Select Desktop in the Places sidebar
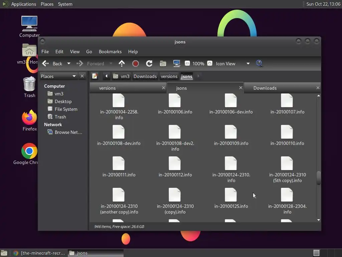342x257 pixels. click(60, 101)
